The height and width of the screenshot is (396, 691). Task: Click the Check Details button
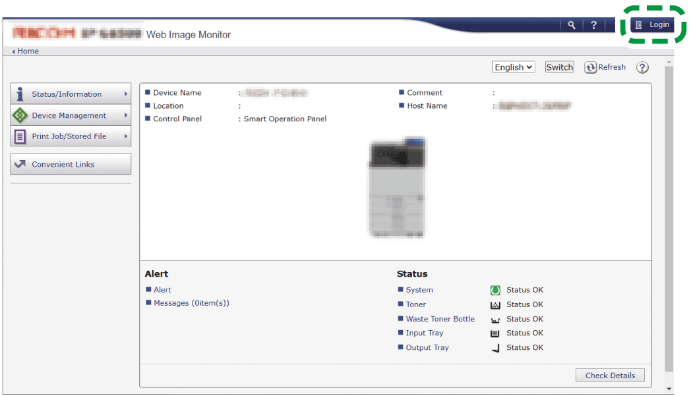[609, 375]
